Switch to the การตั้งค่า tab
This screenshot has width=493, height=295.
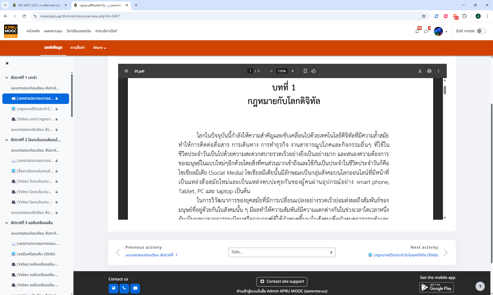(x=78, y=48)
